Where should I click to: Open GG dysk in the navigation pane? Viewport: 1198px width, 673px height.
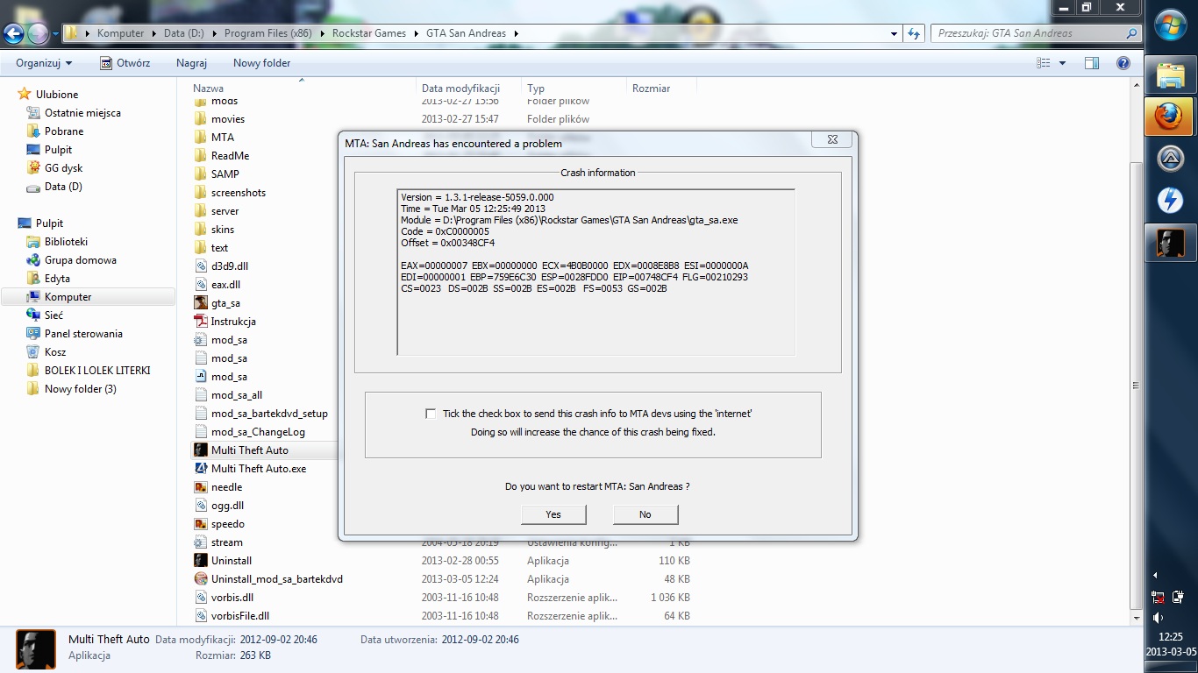pos(63,168)
